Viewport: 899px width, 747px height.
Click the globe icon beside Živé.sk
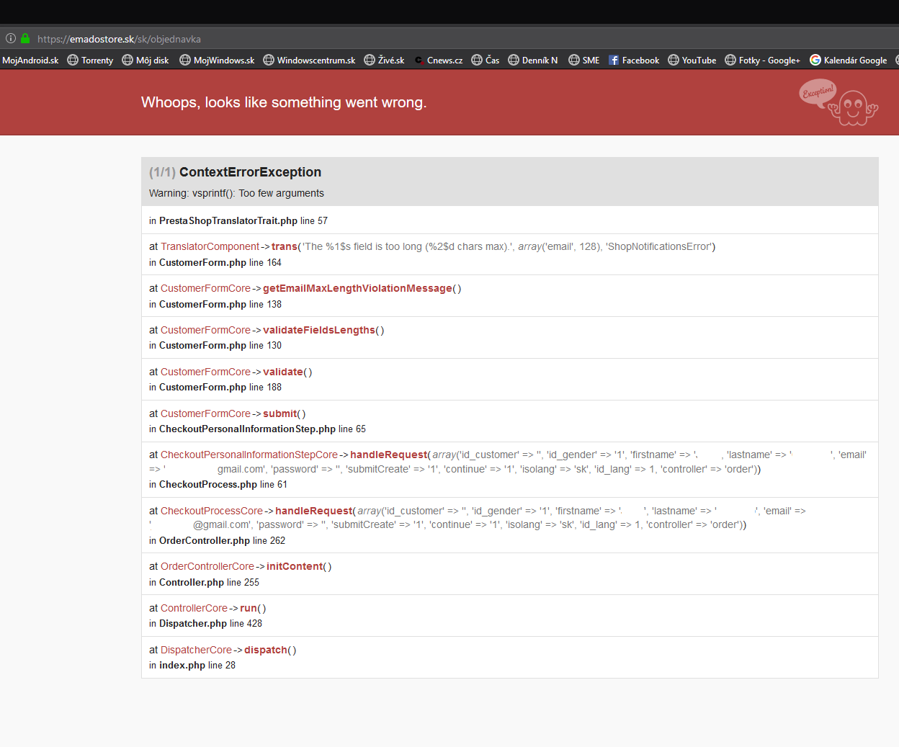(x=370, y=60)
